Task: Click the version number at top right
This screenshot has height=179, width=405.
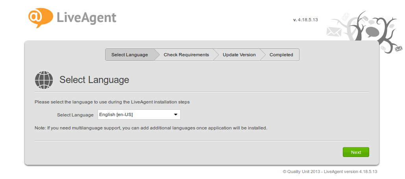Action: 305,19
